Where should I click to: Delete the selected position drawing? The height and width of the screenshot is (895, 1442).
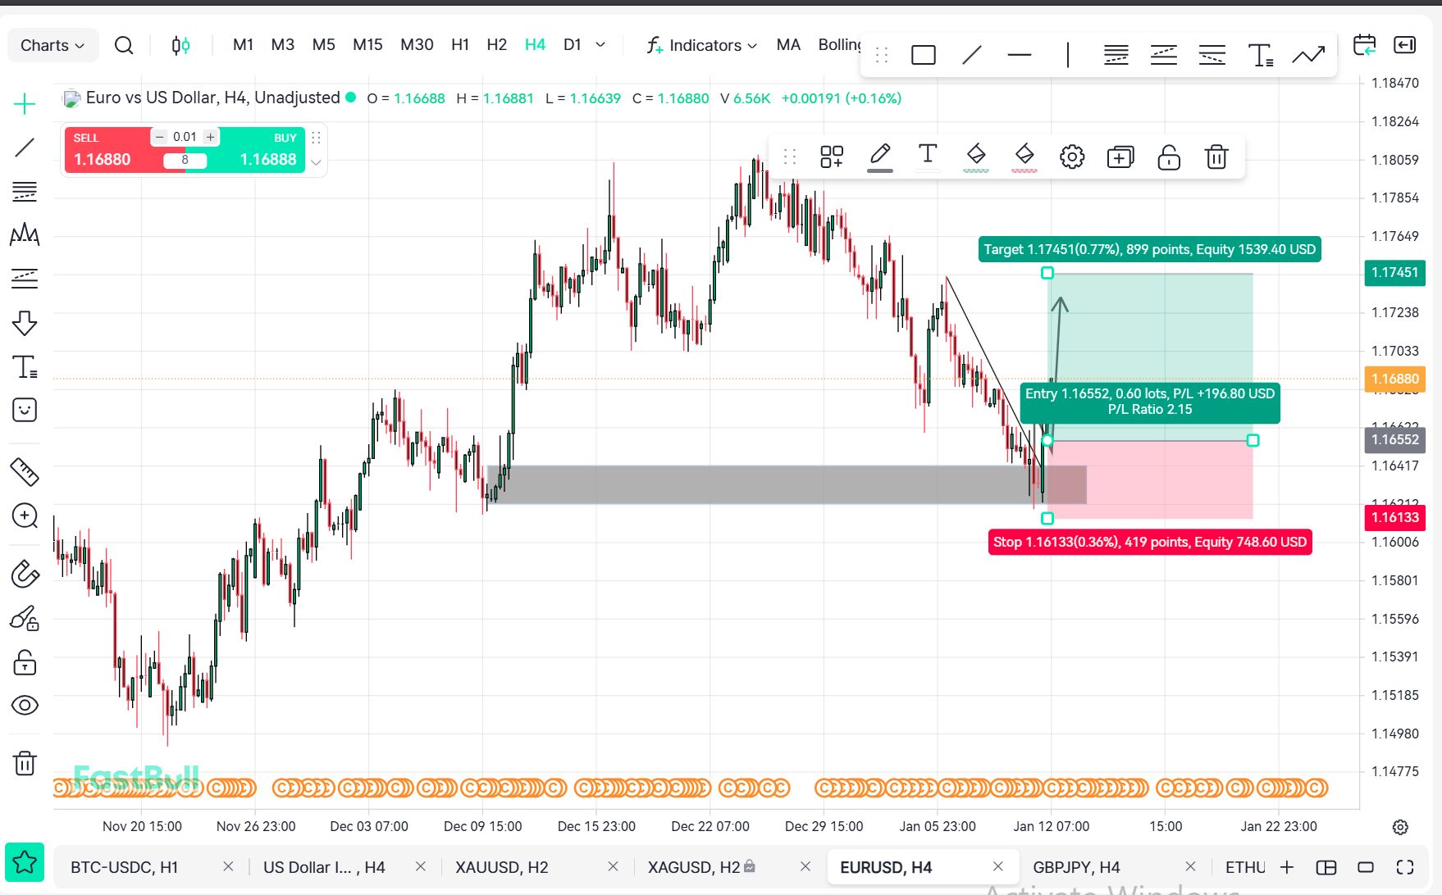[1216, 157]
